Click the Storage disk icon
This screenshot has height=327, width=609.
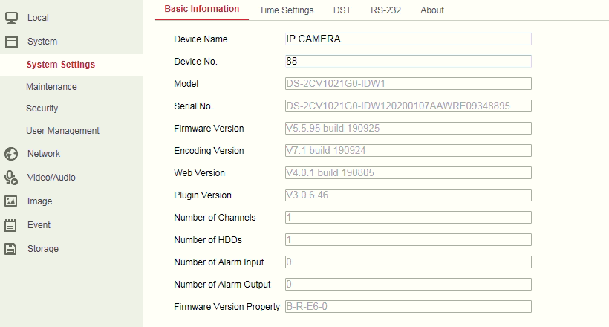pos(11,249)
